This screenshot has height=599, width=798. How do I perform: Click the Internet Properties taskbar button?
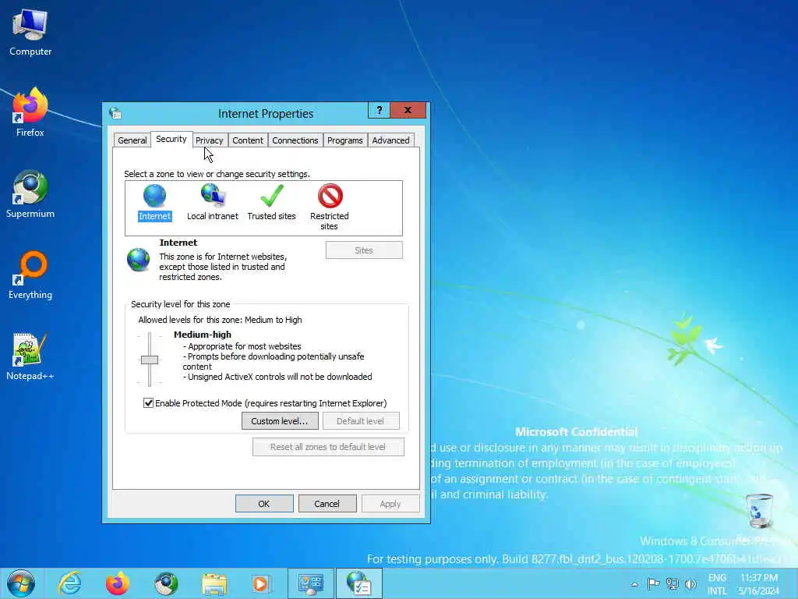(358, 583)
